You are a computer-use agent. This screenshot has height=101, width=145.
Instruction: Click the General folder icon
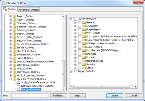click(84, 22)
